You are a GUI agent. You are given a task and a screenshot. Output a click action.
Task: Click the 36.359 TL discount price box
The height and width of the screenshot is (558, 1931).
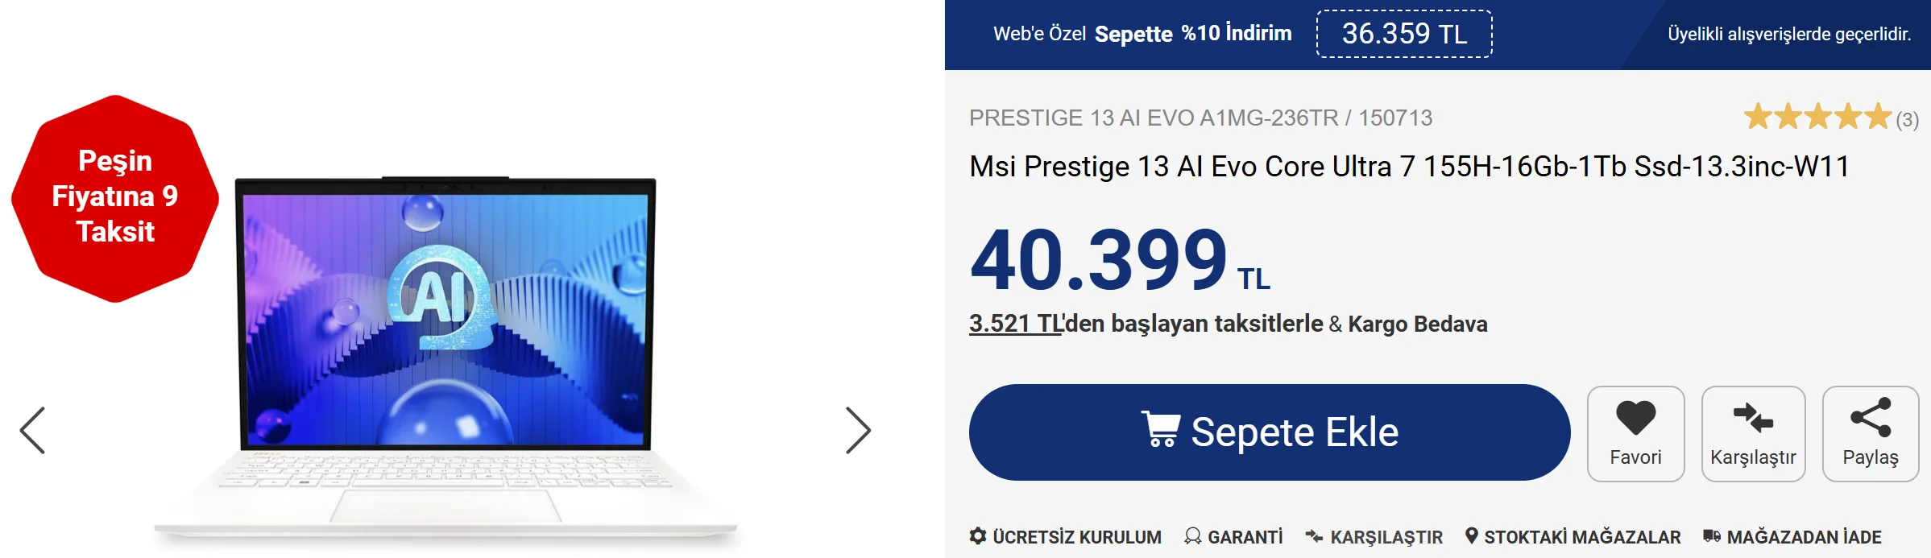[1404, 34]
